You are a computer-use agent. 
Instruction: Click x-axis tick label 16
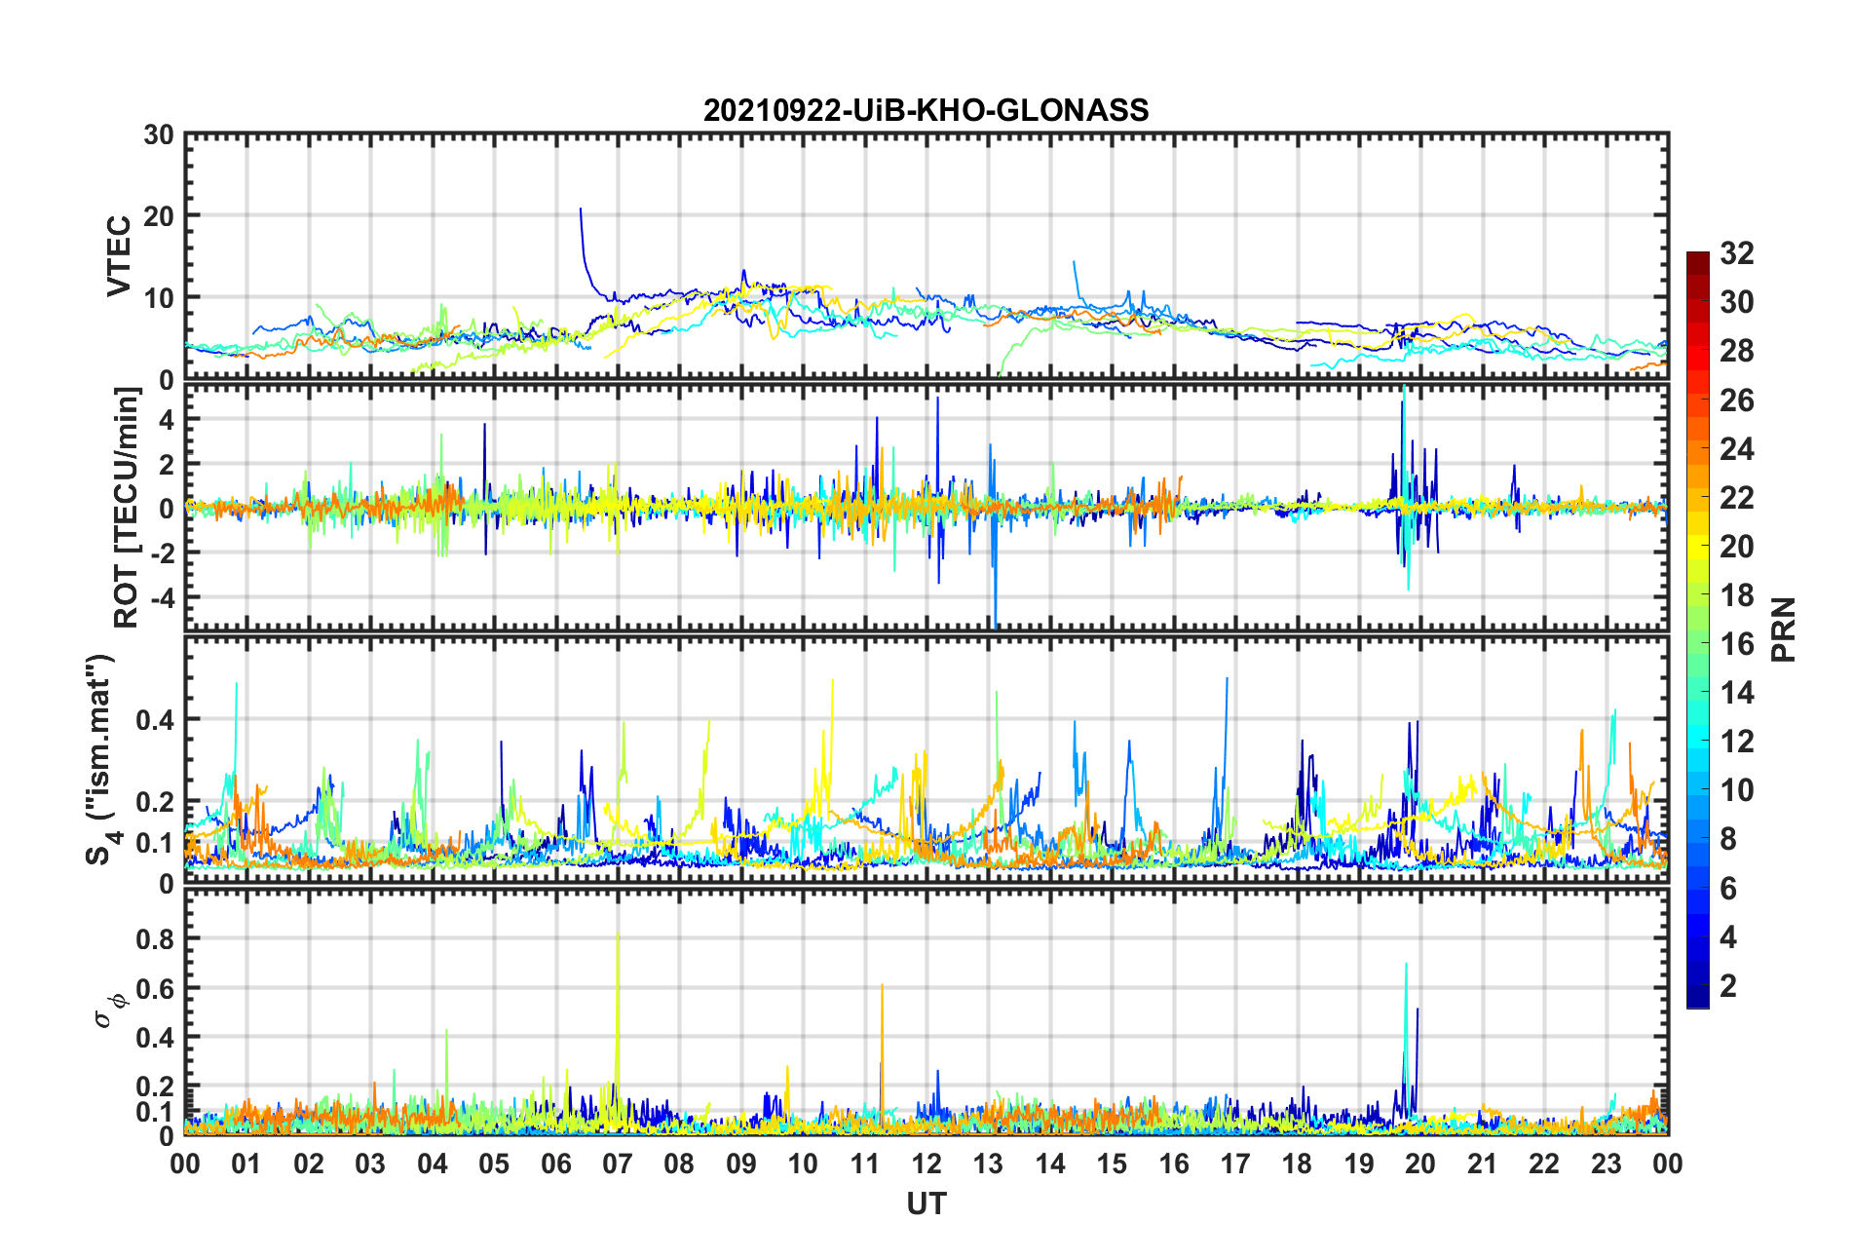pos(1174,1164)
